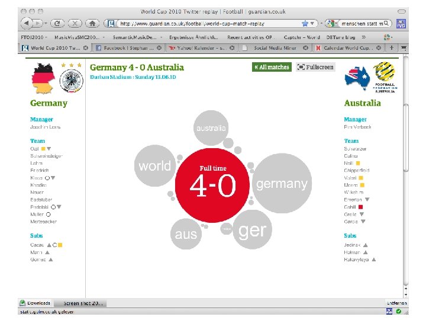Close the World Cup 2010 Tw... tab

tap(86, 48)
